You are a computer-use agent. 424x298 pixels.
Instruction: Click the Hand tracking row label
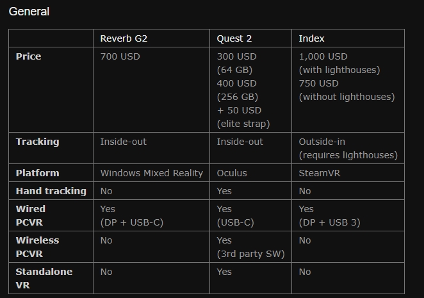pyautogui.click(x=51, y=191)
